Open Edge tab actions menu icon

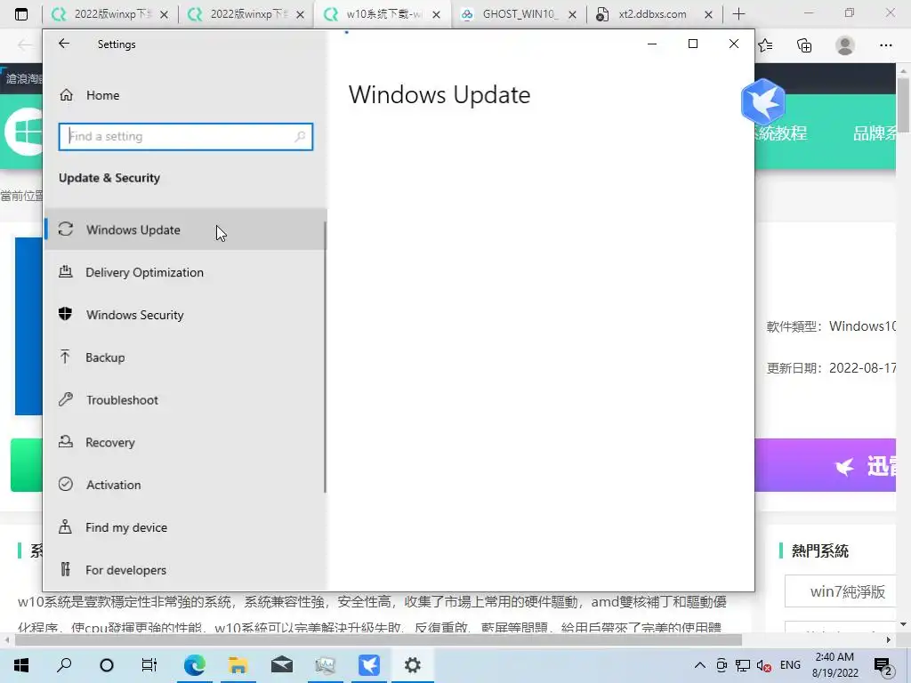coord(21,14)
